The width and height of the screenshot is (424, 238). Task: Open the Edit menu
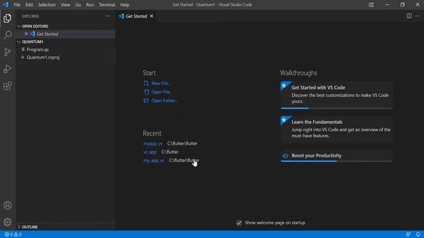pyautogui.click(x=29, y=5)
